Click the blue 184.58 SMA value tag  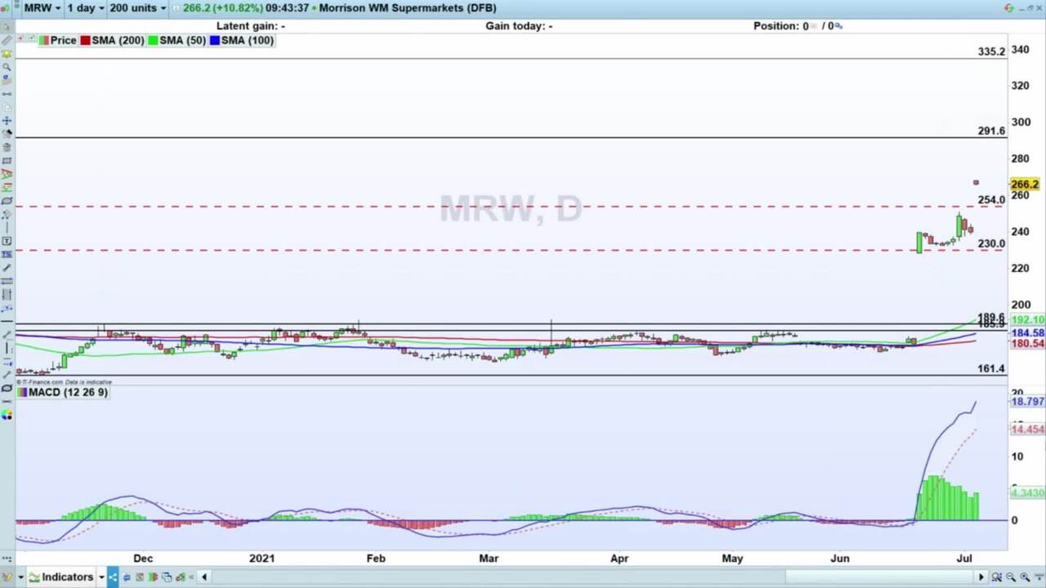tap(1027, 333)
